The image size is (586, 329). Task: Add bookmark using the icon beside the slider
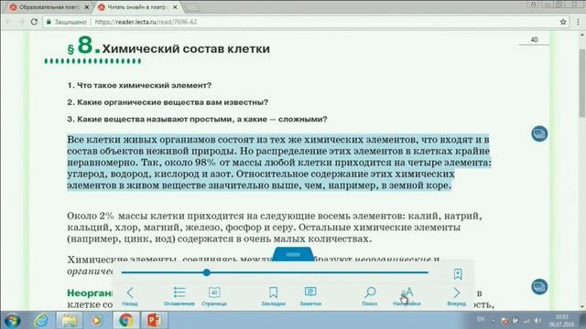coord(458,274)
